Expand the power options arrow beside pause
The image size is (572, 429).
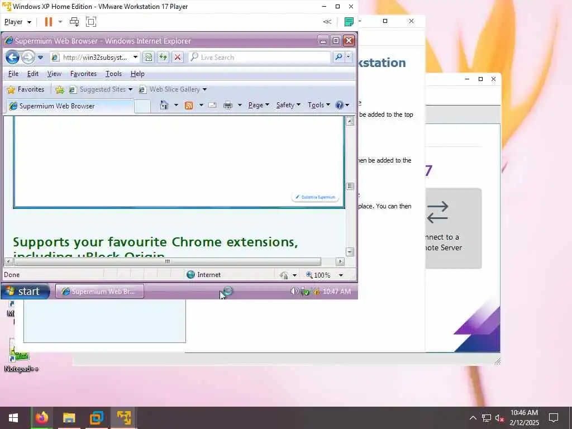[60, 22]
